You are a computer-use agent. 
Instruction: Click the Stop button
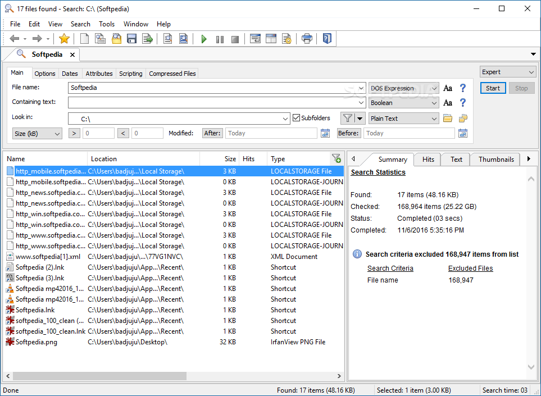pos(521,88)
